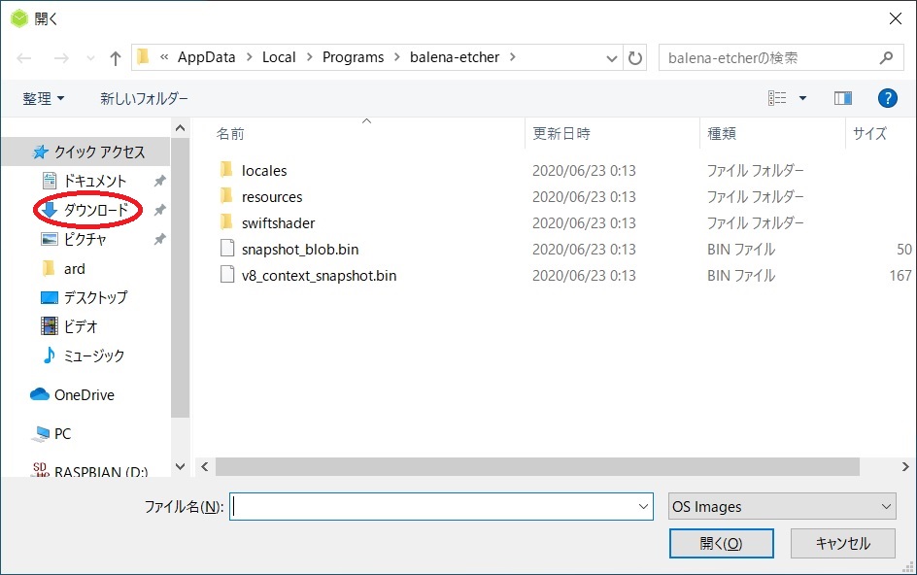Screen dimensions: 917x575
Task: Click the view layout icon
Action: point(777,98)
